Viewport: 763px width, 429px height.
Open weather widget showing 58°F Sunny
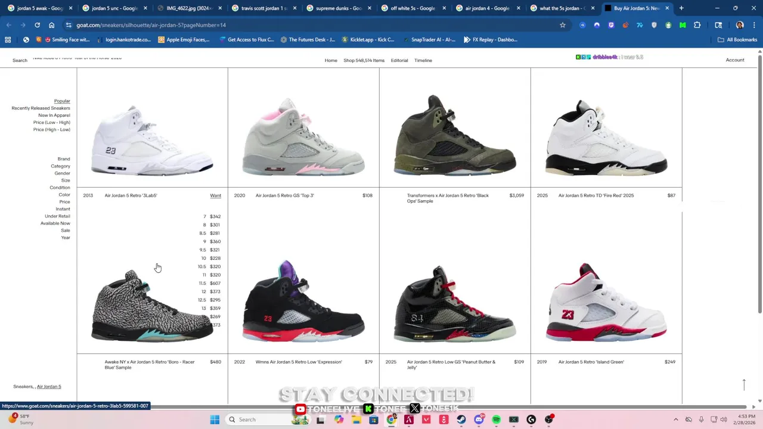(21, 419)
